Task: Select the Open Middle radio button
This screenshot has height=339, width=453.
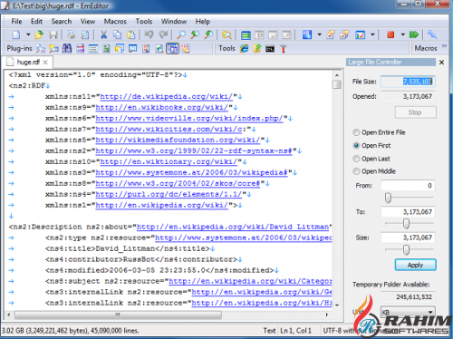Action: (356, 171)
